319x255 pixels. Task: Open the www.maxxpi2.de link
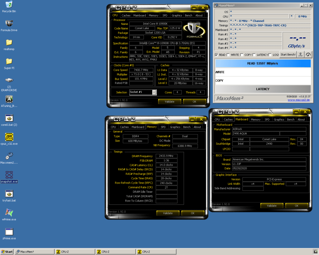(x=298, y=100)
